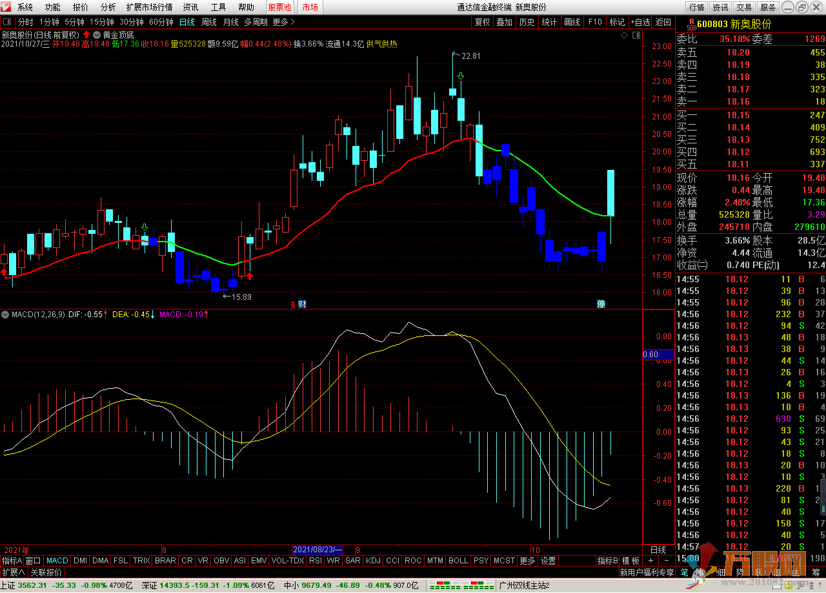
Task: Click the 市场 button
Action: 310,7
